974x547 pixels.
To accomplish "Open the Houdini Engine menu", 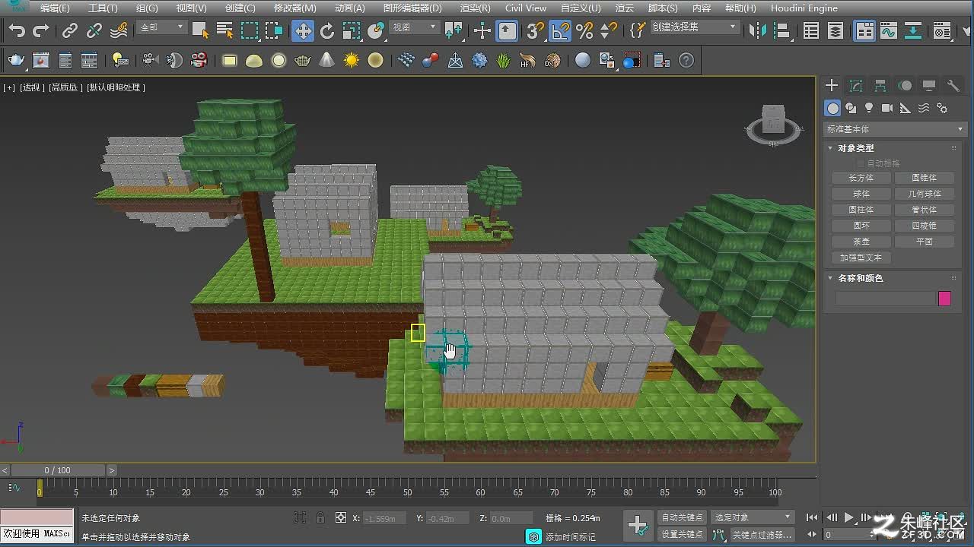I will (x=804, y=8).
